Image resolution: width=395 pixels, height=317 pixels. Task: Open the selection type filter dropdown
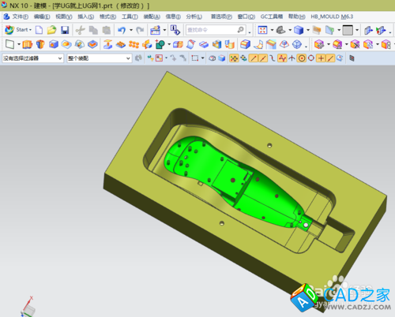[x=33, y=58]
